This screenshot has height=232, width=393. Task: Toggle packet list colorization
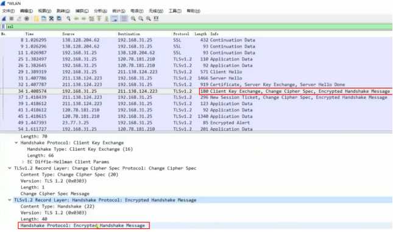coord(124,18)
